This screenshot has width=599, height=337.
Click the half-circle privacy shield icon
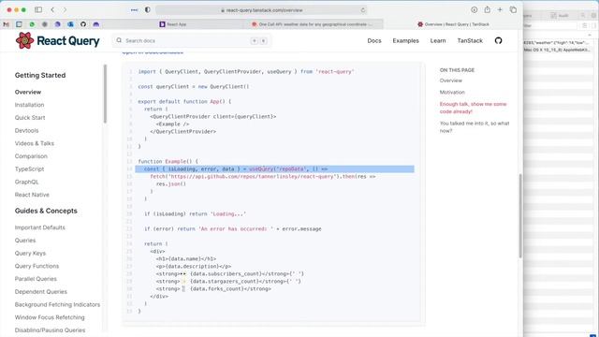pos(148,10)
